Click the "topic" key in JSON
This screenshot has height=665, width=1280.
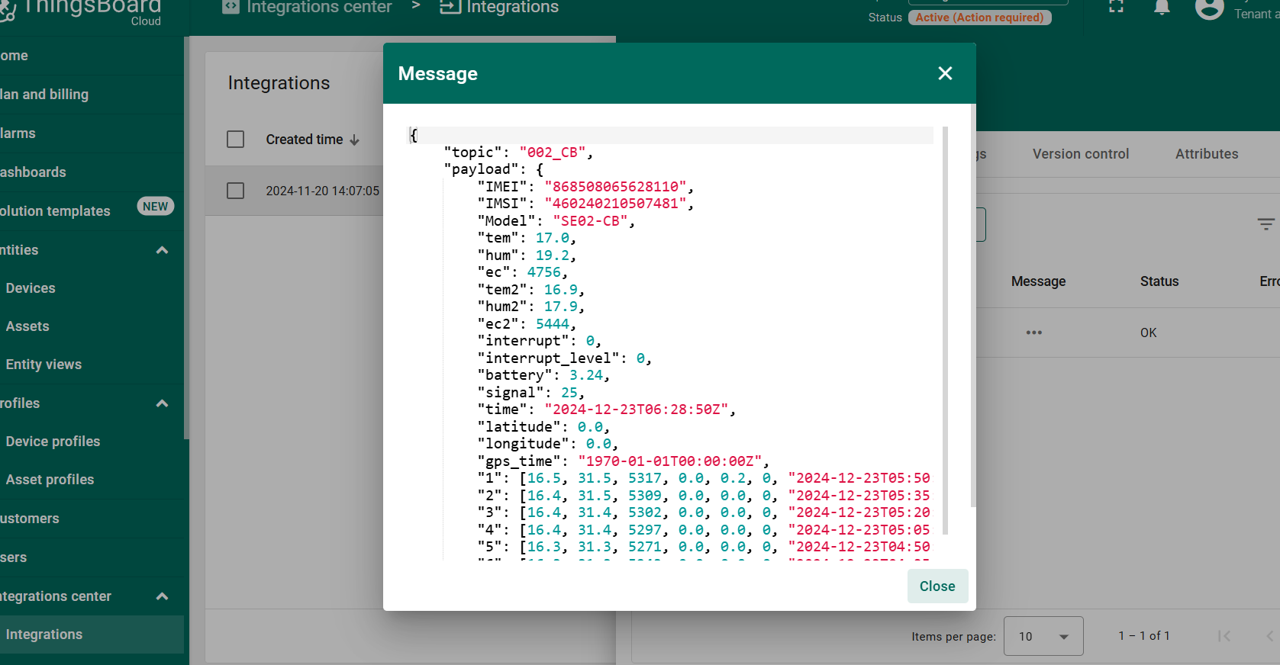point(472,153)
